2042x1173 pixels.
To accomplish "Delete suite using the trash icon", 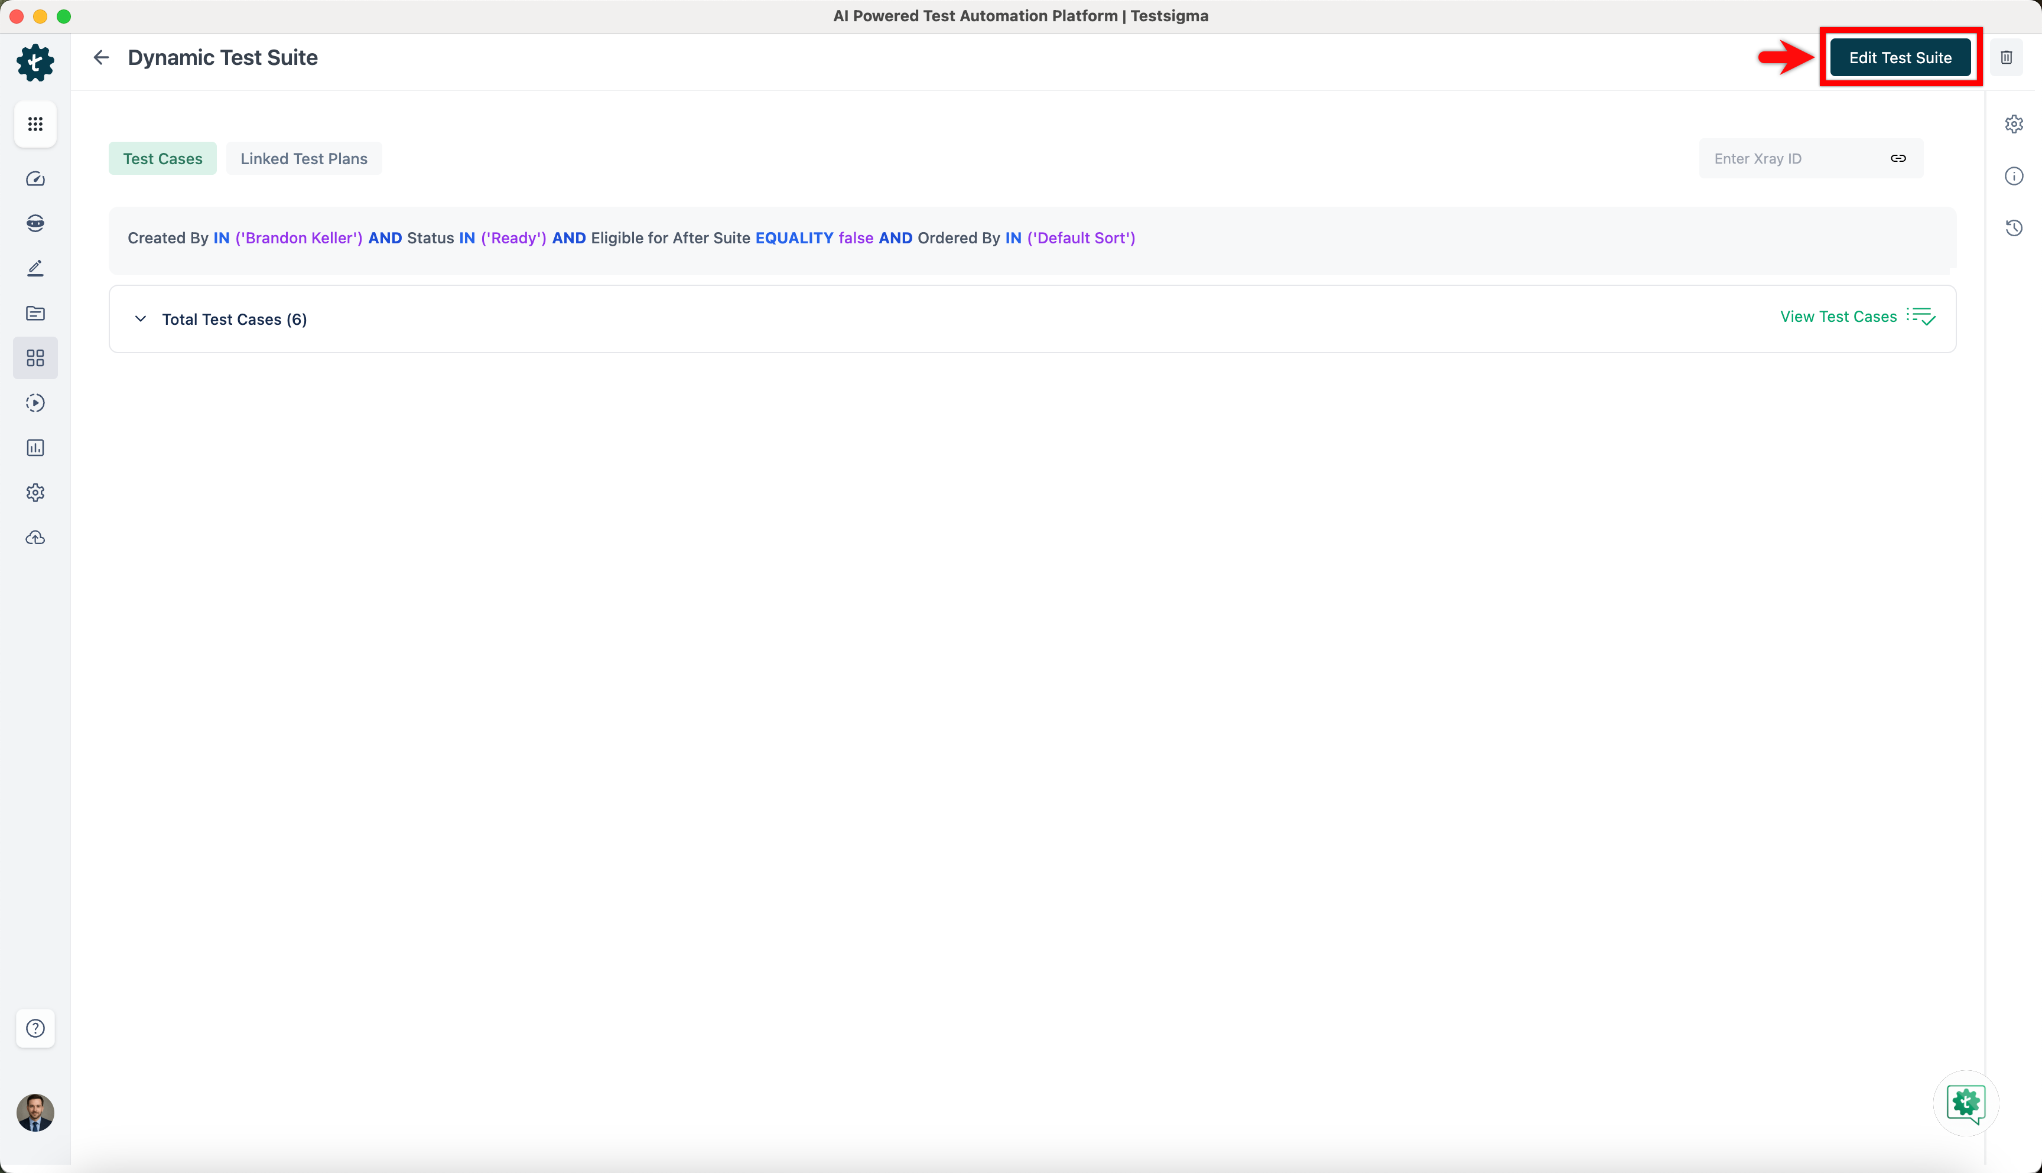I will pos(2007,57).
